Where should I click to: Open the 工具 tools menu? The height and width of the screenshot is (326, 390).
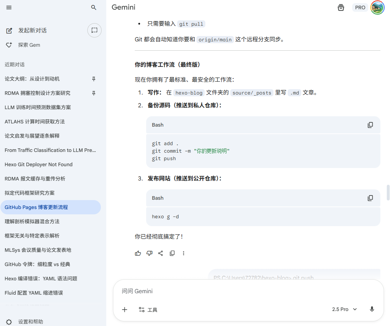click(x=148, y=310)
